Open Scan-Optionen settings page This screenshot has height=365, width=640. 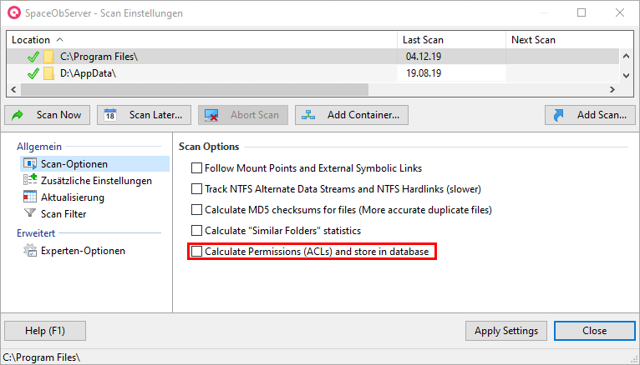[94, 163]
